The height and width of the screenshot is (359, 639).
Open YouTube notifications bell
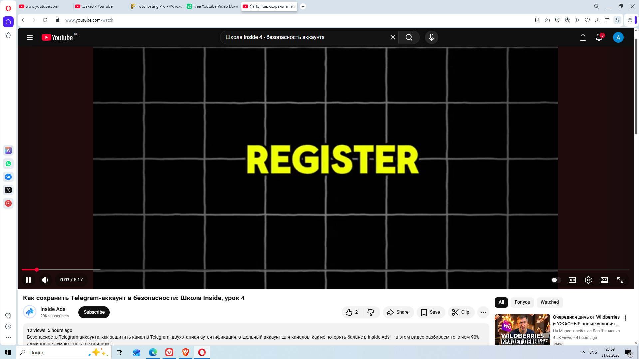click(599, 37)
